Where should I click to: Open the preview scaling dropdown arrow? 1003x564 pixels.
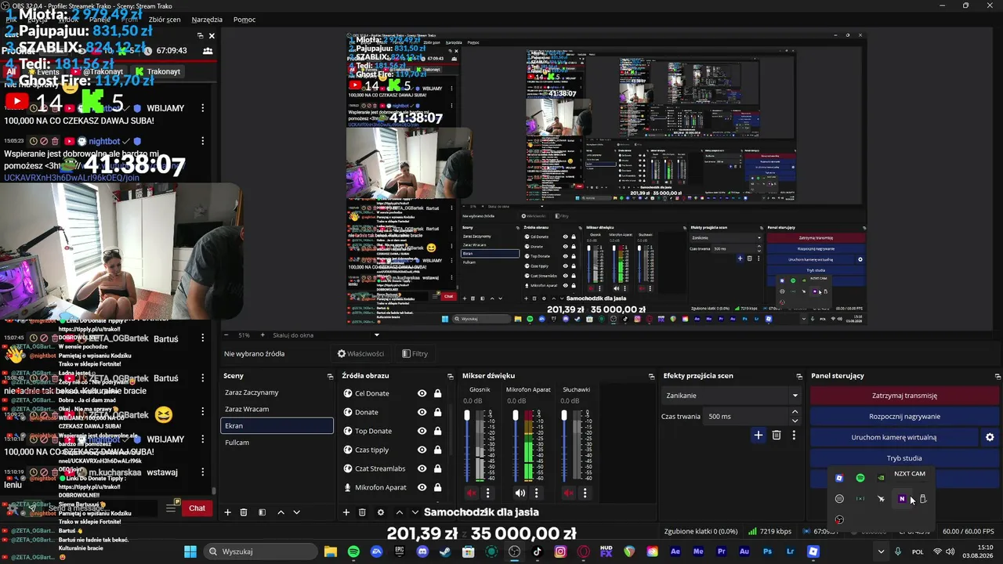tap(376, 335)
